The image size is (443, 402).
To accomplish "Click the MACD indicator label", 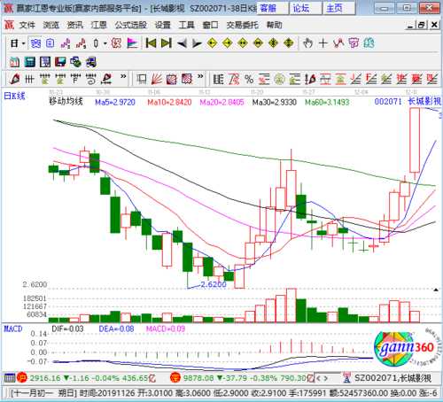I will point(12,329).
